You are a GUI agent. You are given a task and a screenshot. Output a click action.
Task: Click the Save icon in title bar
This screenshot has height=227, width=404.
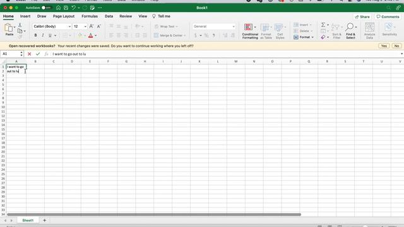[x=66, y=8]
